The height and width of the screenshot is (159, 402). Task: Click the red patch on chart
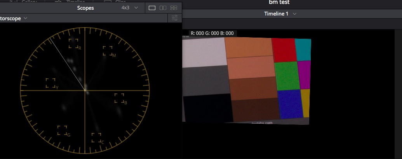(284, 50)
